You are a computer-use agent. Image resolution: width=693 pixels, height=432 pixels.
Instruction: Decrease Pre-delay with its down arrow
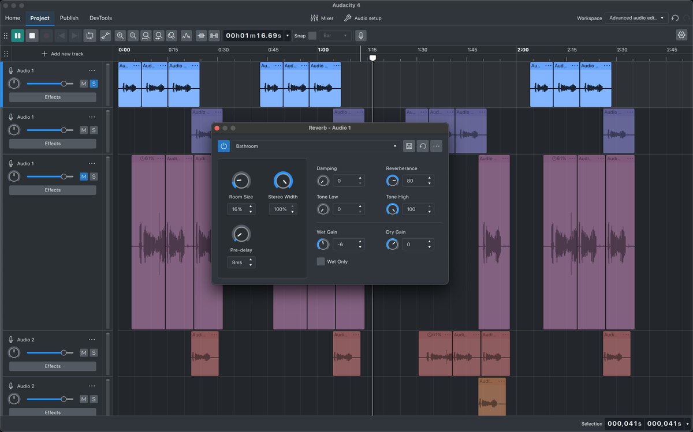pos(251,265)
